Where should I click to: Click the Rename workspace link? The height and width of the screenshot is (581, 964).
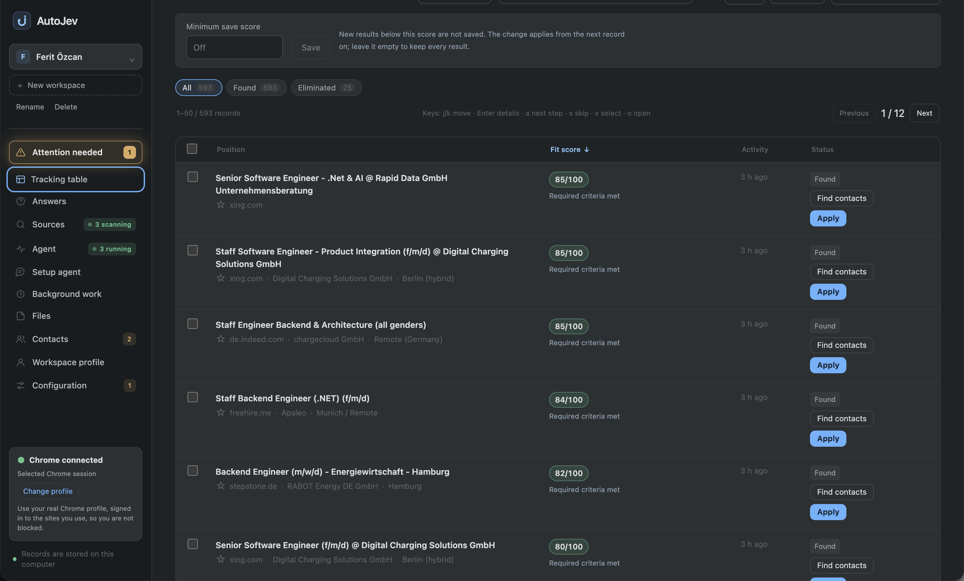(x=30, y=107)
